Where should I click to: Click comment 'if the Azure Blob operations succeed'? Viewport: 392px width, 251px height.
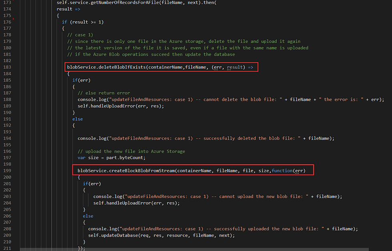coord(151,54)
